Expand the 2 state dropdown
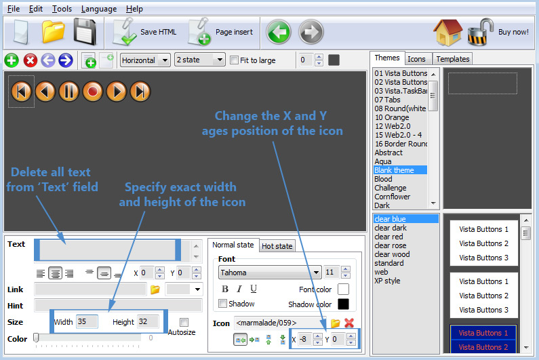This screenshot has width=539, height=360. (x=199, y=60)
